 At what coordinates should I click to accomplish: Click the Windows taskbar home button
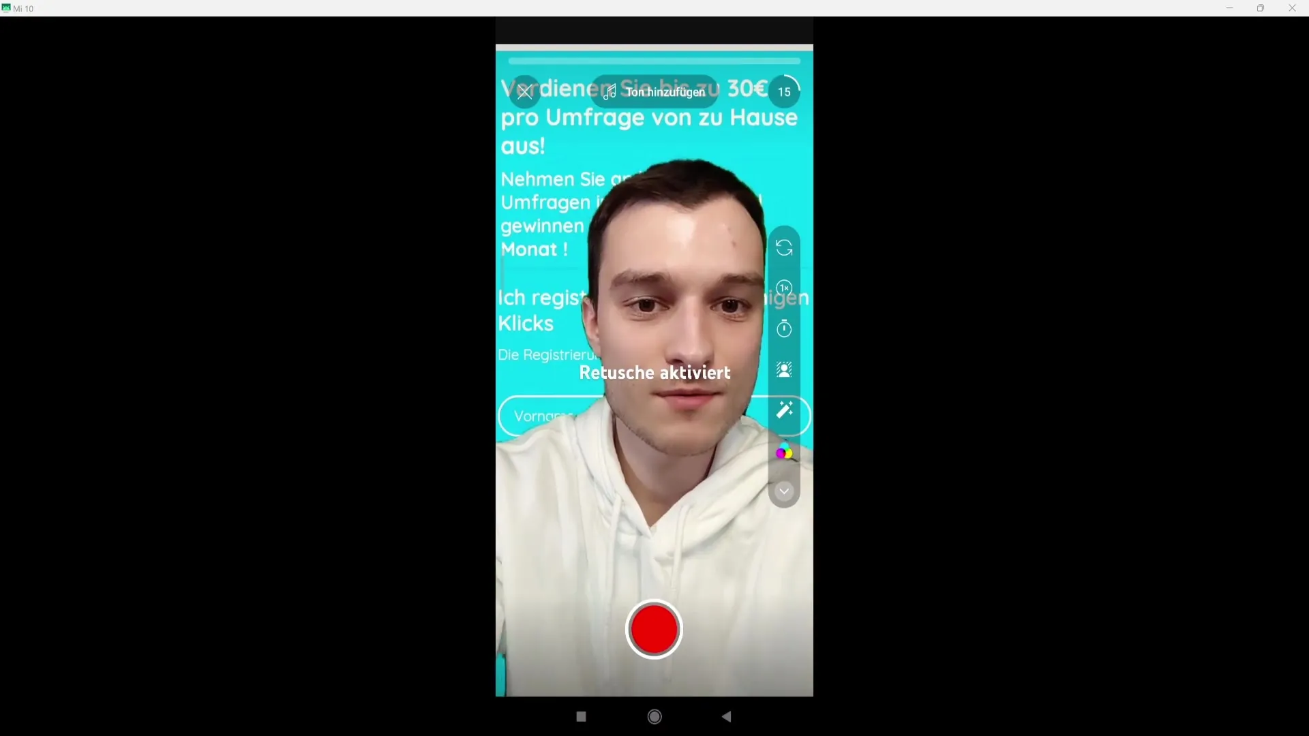pos(654,716)
